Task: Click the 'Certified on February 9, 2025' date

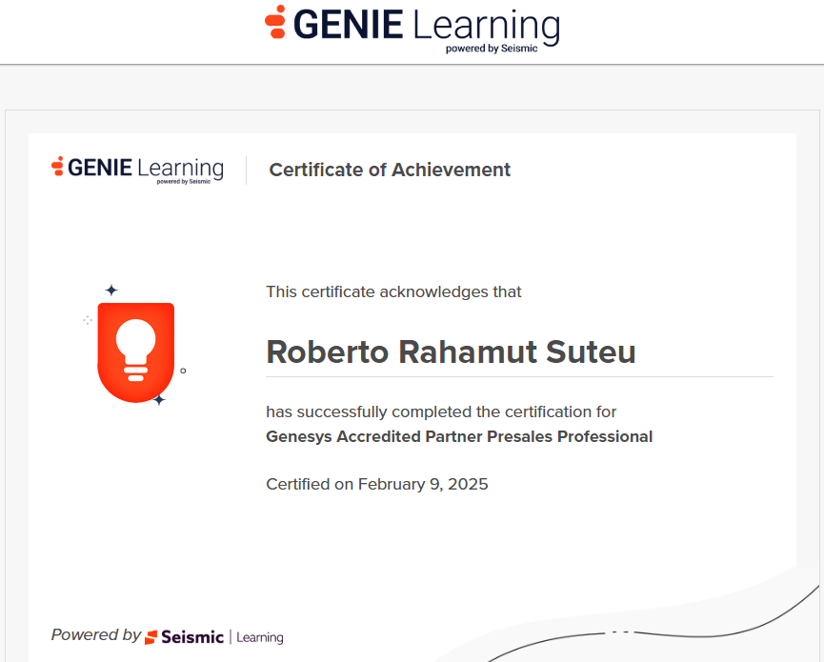Action: pyautogui.click(x=377, y=484)
